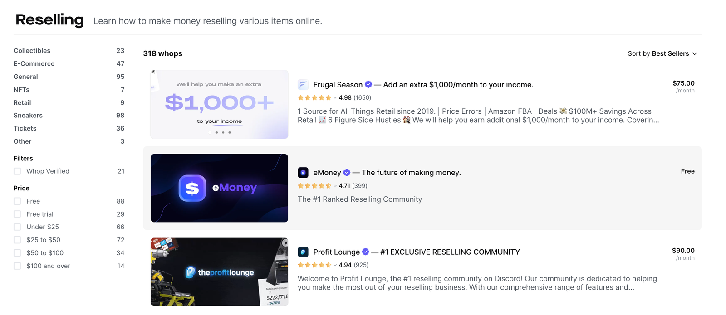Expand eMoney's rating details chevron

pyautogui.click(x=335, y=186)
